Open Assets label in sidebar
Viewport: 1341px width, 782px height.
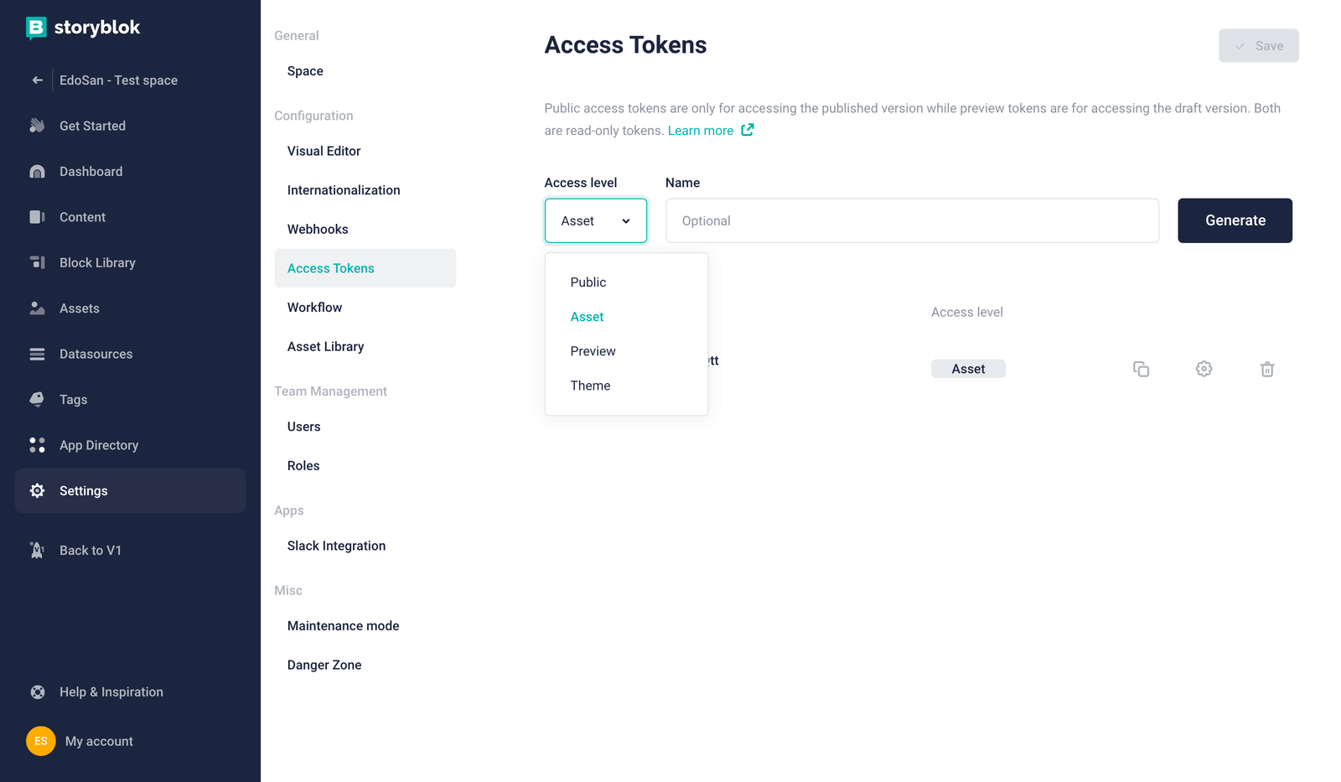click(x=80, y=308)
